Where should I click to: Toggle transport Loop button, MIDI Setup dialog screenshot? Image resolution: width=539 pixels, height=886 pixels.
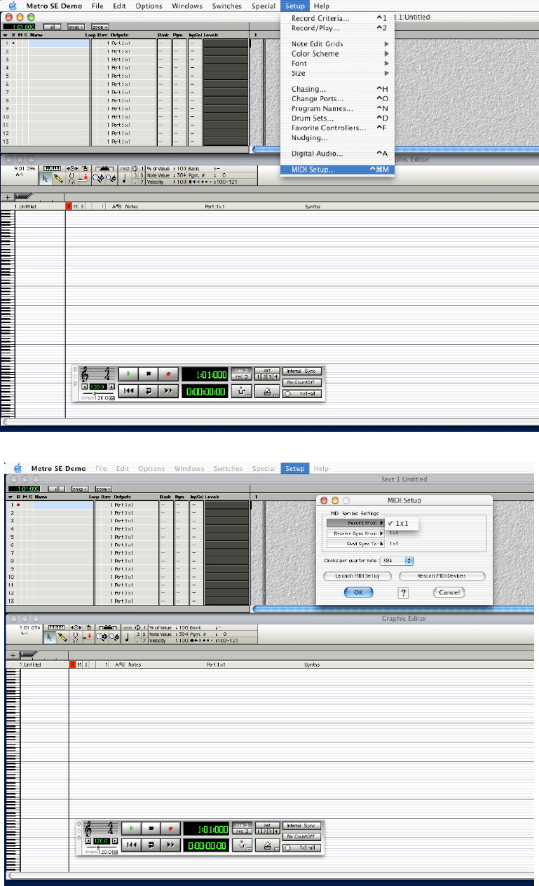click(x=151, y=845)
